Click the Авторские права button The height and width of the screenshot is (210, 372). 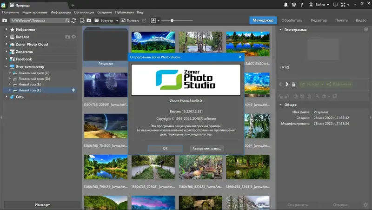[207, 149]
